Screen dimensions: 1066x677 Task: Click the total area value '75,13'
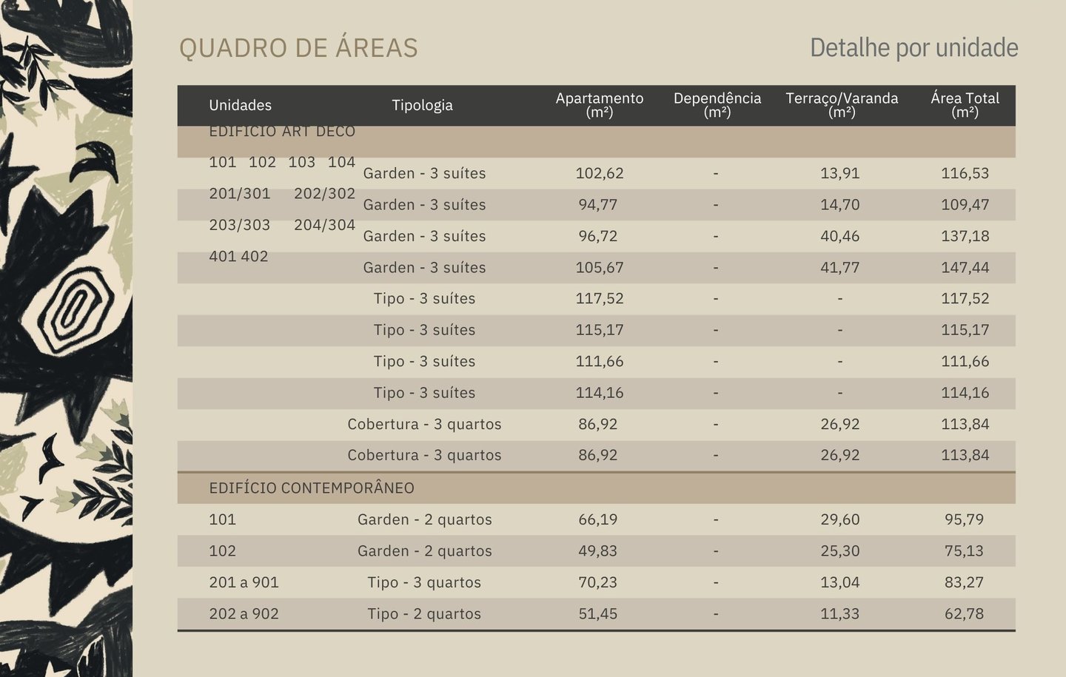[965, 551]
